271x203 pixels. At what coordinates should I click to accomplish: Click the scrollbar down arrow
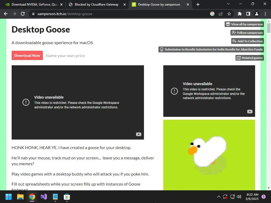click(269, 188)
